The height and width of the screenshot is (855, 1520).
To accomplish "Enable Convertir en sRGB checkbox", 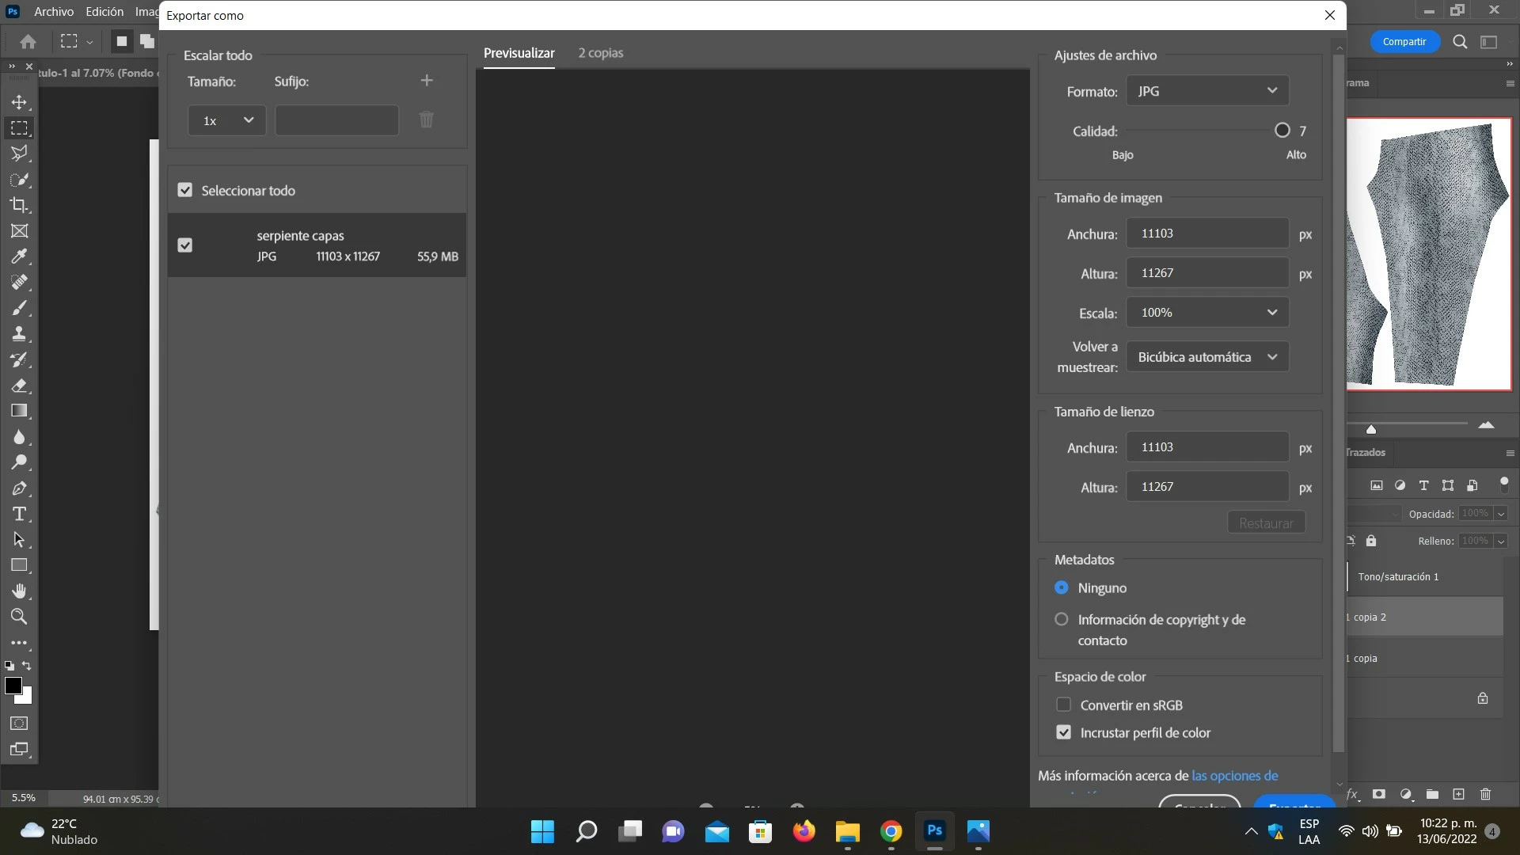I will (1063, 705).
